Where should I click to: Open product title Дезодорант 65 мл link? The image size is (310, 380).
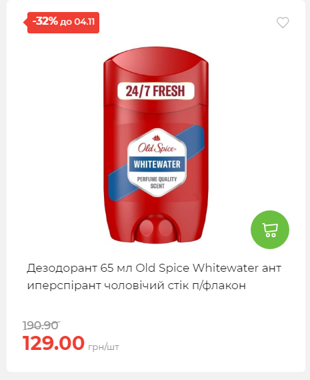pyautogui.click(x=154, y=276)
